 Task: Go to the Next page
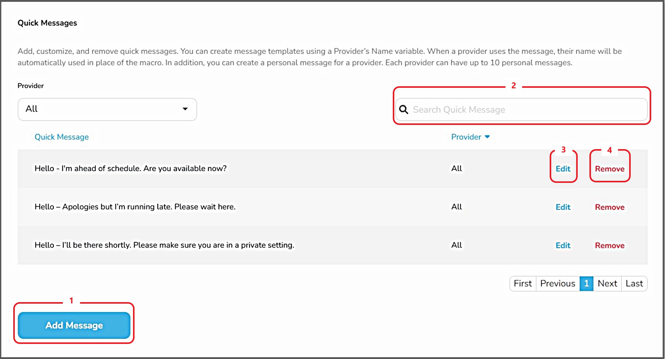pos(607,283)
